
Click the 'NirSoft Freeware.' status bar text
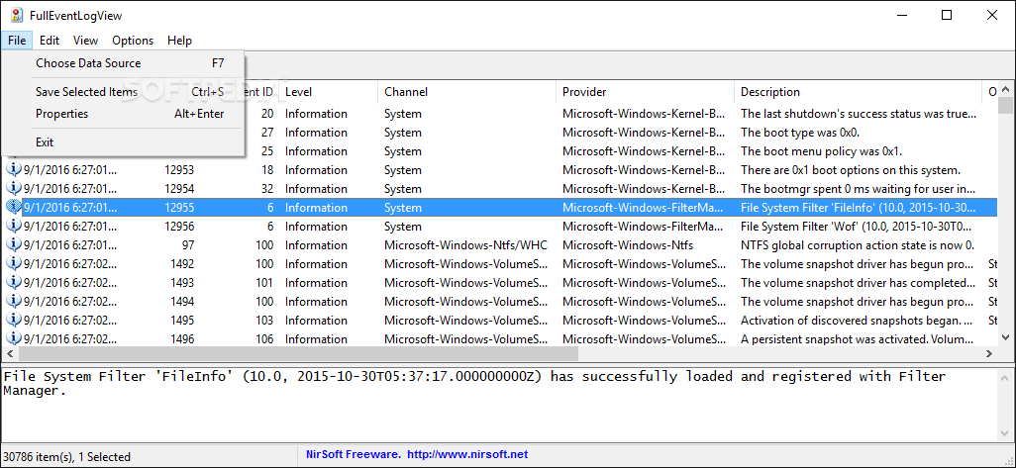353,454
